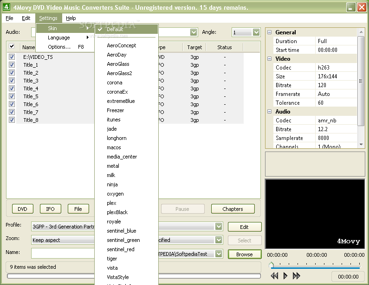The image size is (369, 285).
Task: Click the Duration value Full
Action: (322, 41)
